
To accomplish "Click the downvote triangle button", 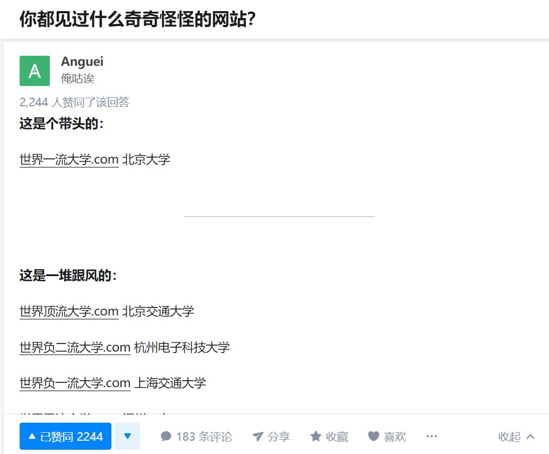I will [x=127, y=436].
